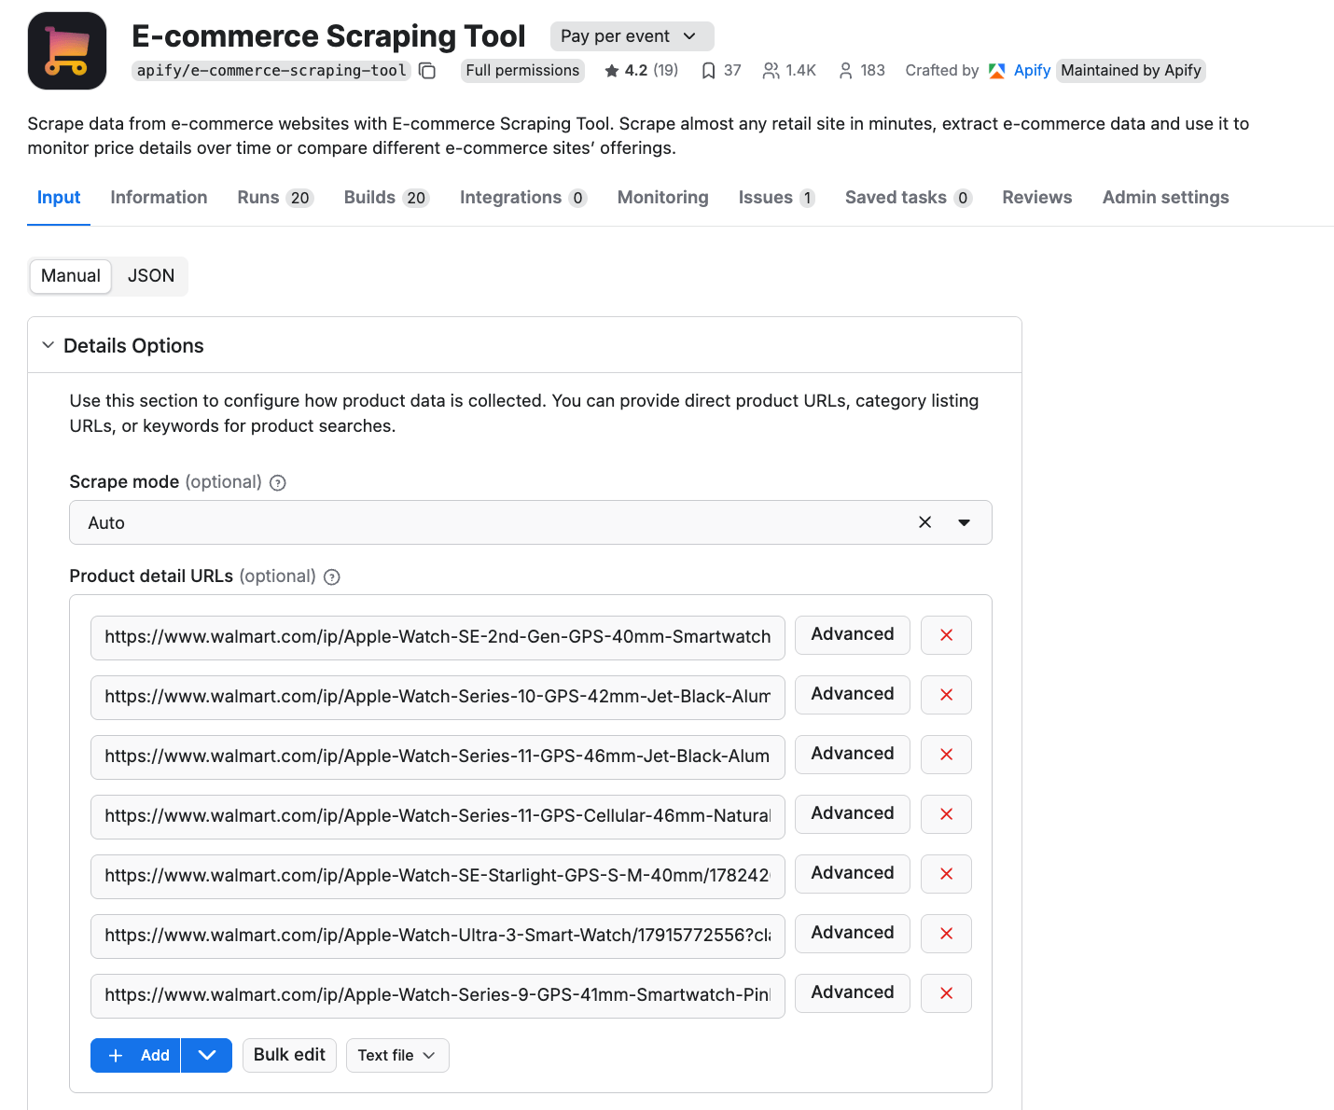This screenshot has height=1110, width=1334.
Task: Open the Pay per event dropdown
Action: click(x=632, y=35)
